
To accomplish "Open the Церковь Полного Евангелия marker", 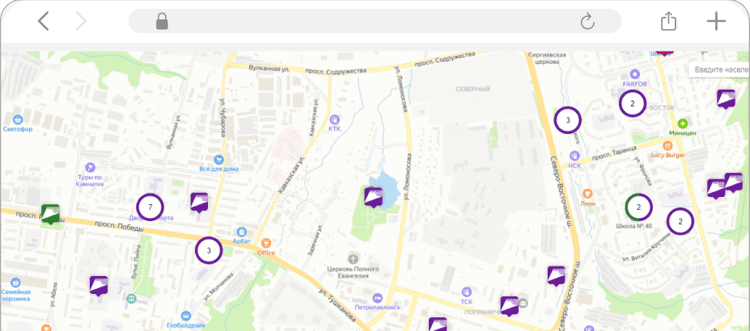I will coord(352,257).
